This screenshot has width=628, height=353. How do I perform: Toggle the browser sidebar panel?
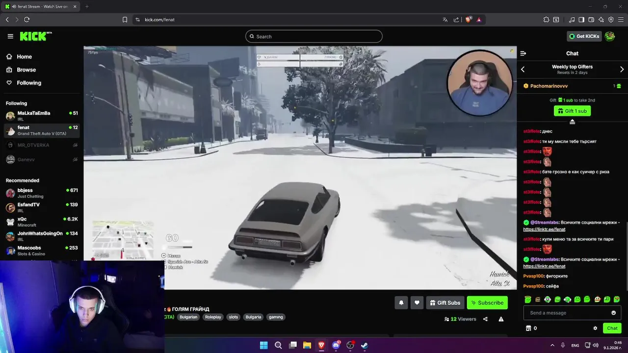click(581, 20)
